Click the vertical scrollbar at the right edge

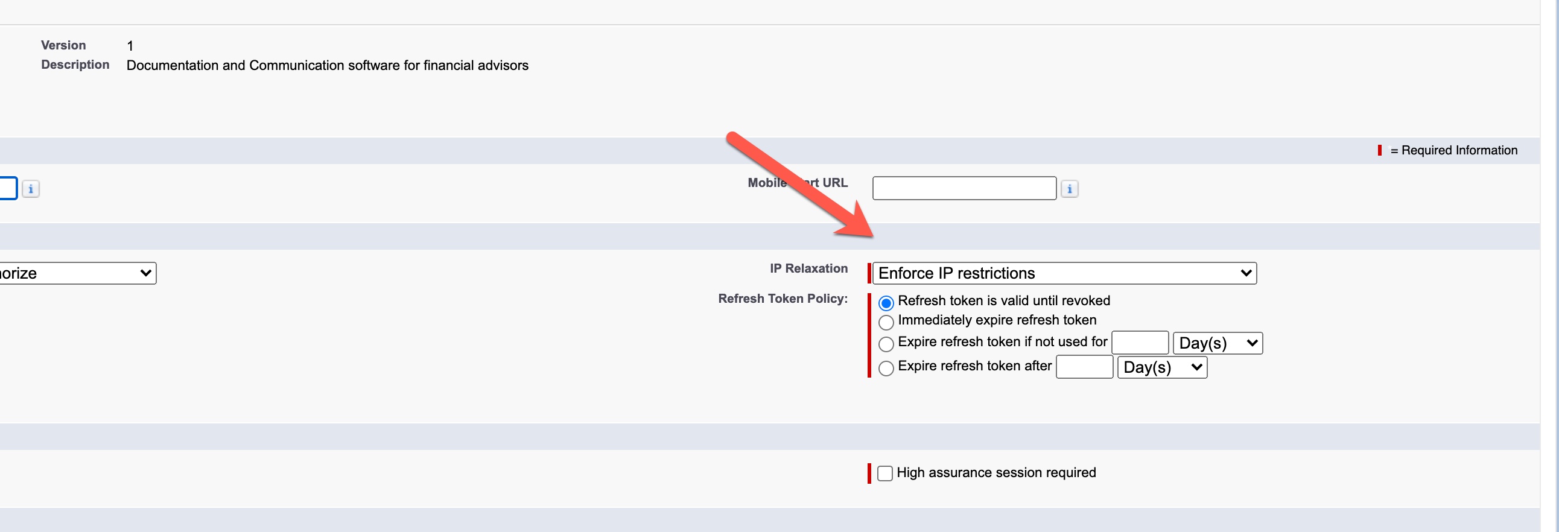[1551, 267]
